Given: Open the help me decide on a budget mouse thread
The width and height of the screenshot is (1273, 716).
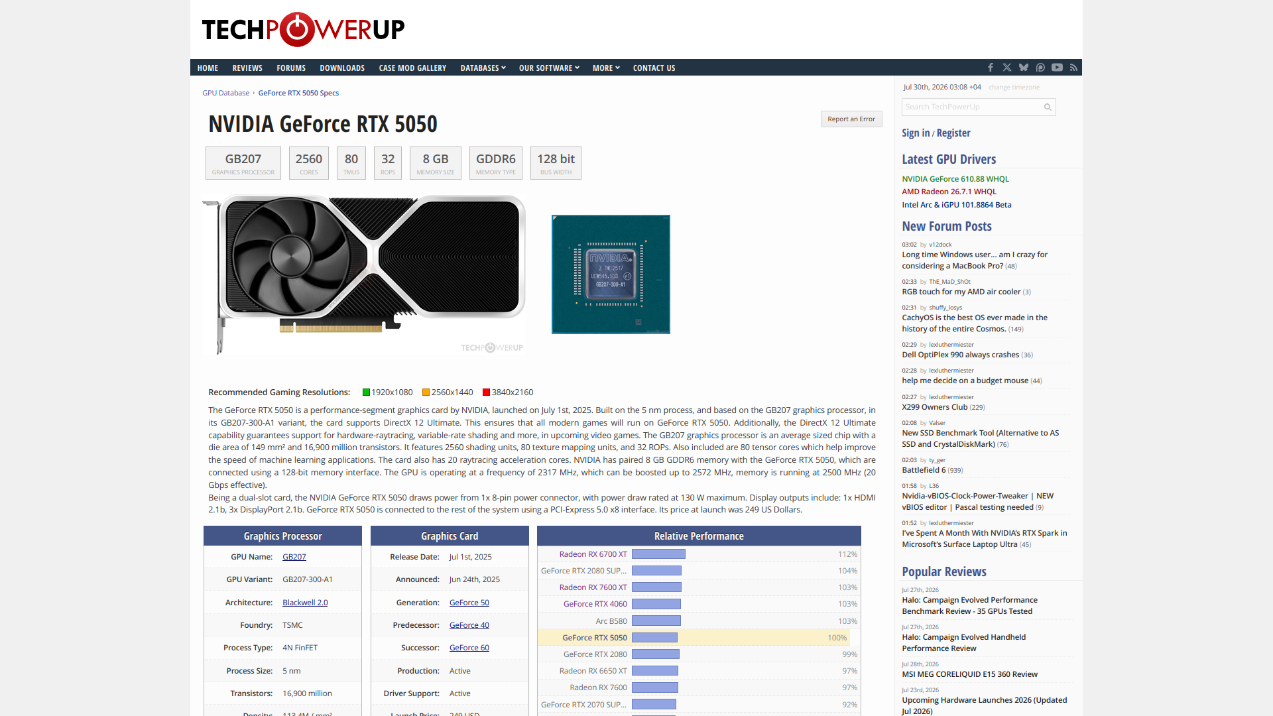Looking at the screenshot, I should click(965, 381).
